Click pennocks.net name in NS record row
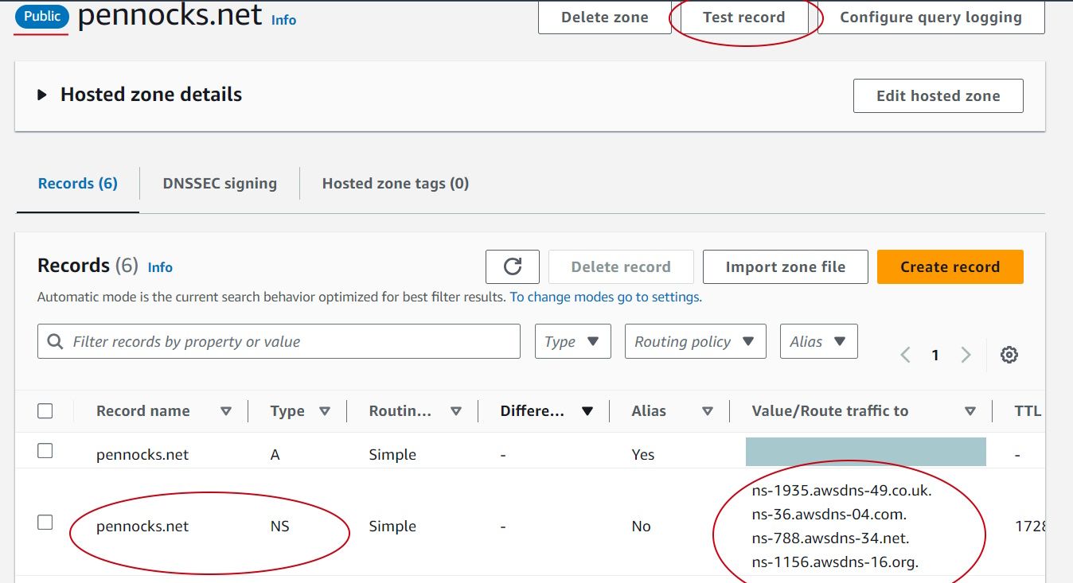 (x=142, y=527)
